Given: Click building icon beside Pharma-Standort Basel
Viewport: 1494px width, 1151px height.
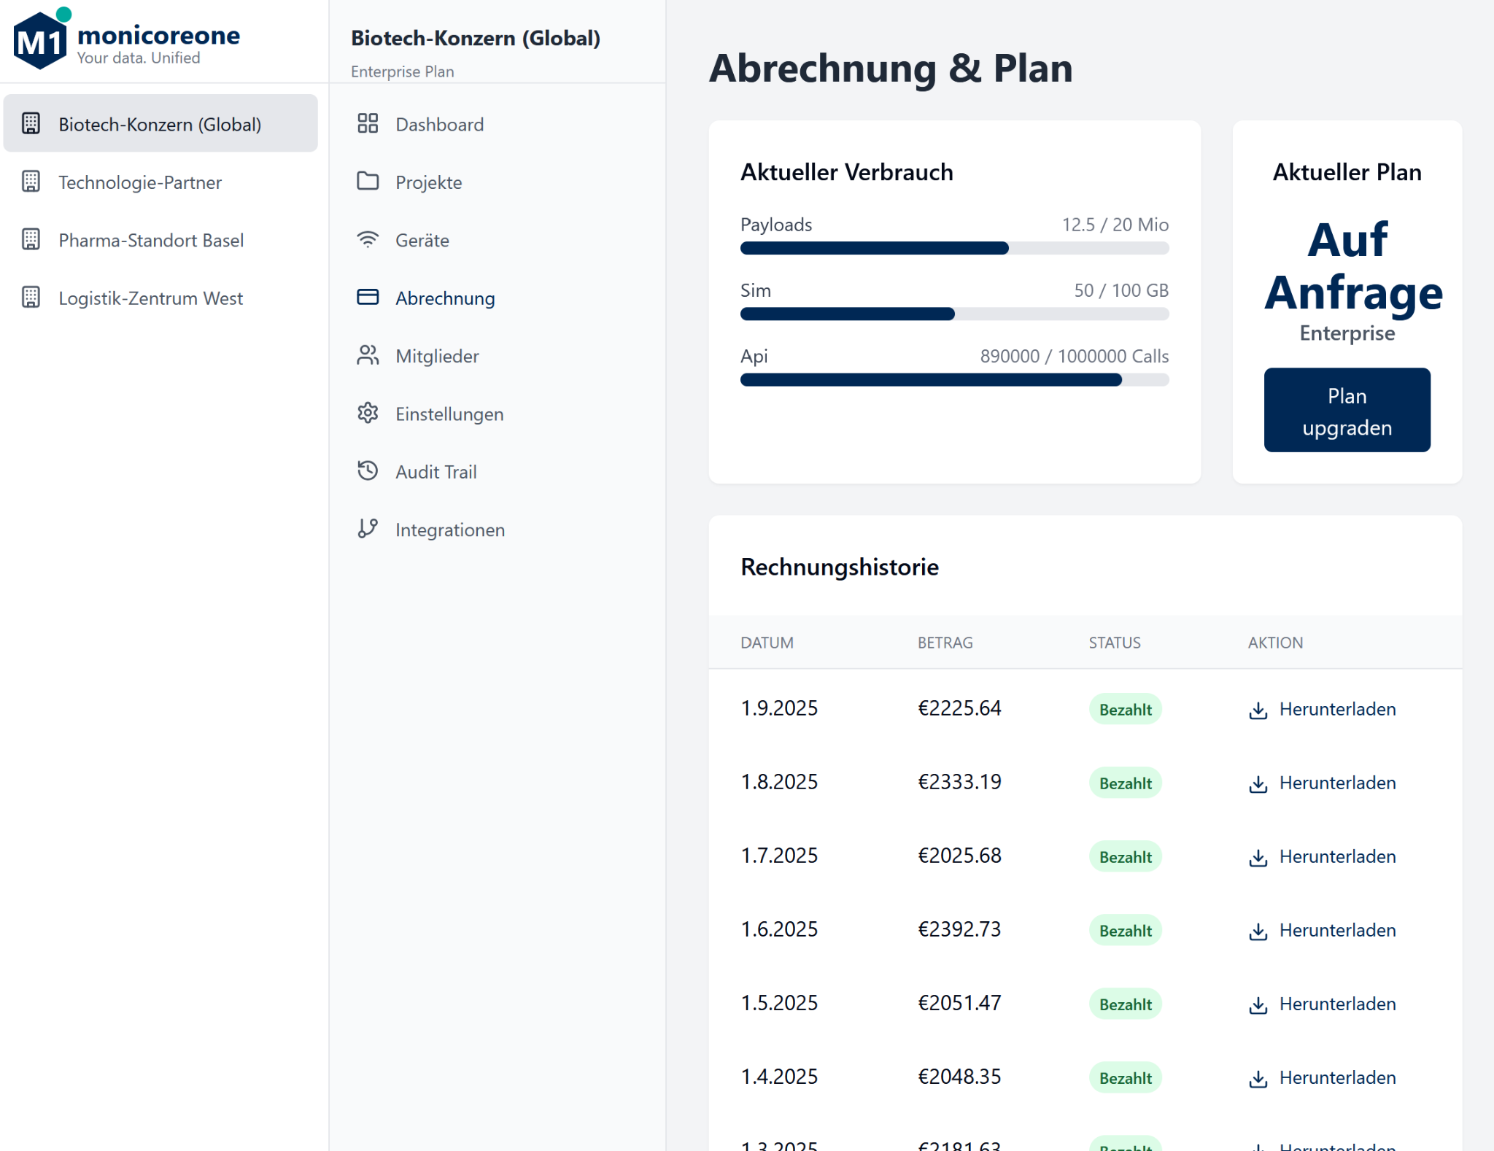Looking at the screenshot, I should tap(31, 239).
